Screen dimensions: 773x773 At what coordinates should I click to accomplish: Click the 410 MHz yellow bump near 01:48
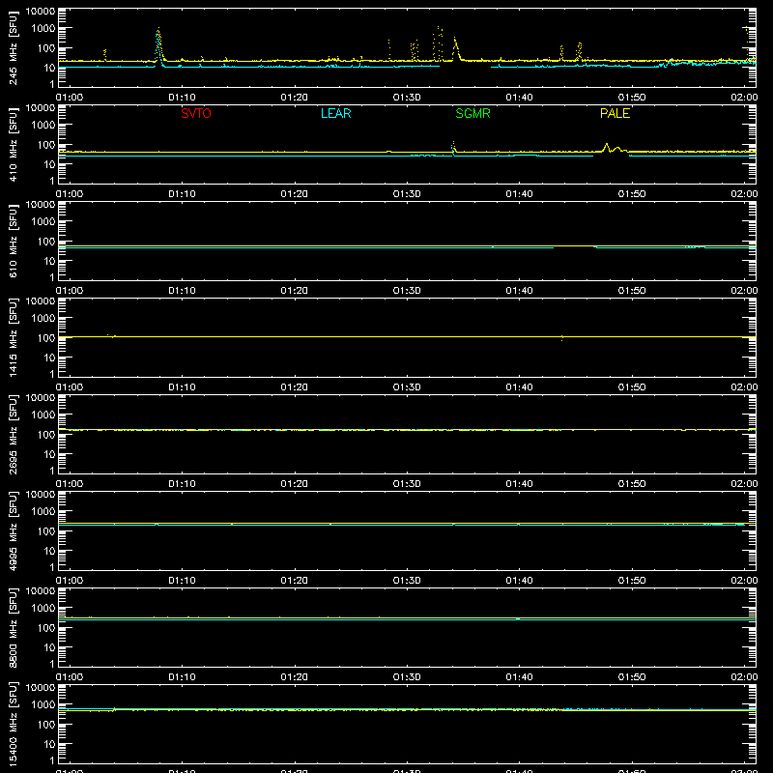pyautogui.click(x=607, y=147)
